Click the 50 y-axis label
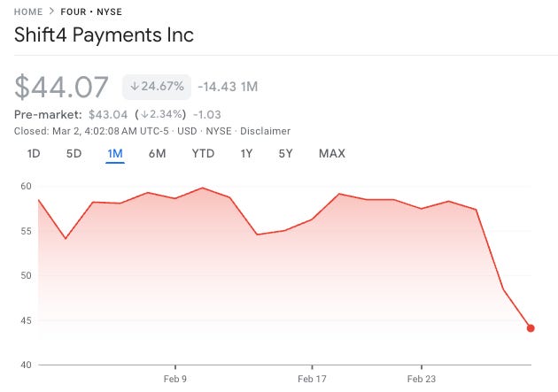The image size is (558, 392). [x=26, y=275]
